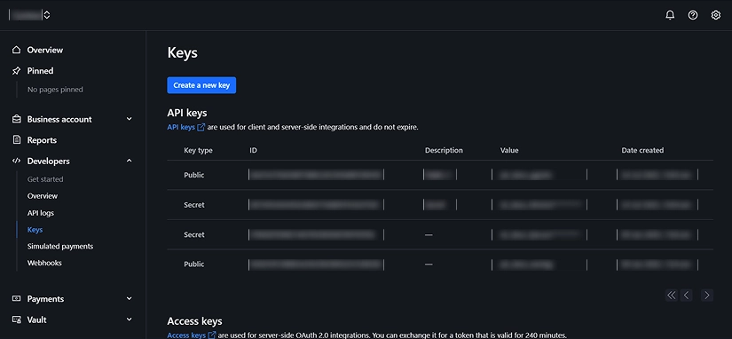Click Create a new key button
Image resolution: width=732 pixels, height=339 pixels.
(x=201, y=85)
